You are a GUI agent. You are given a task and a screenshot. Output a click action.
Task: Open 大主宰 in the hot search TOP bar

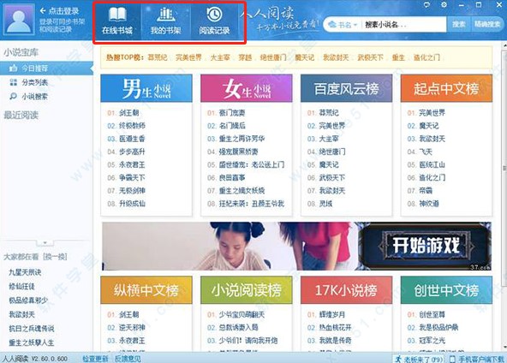click(x=220, y=57)
